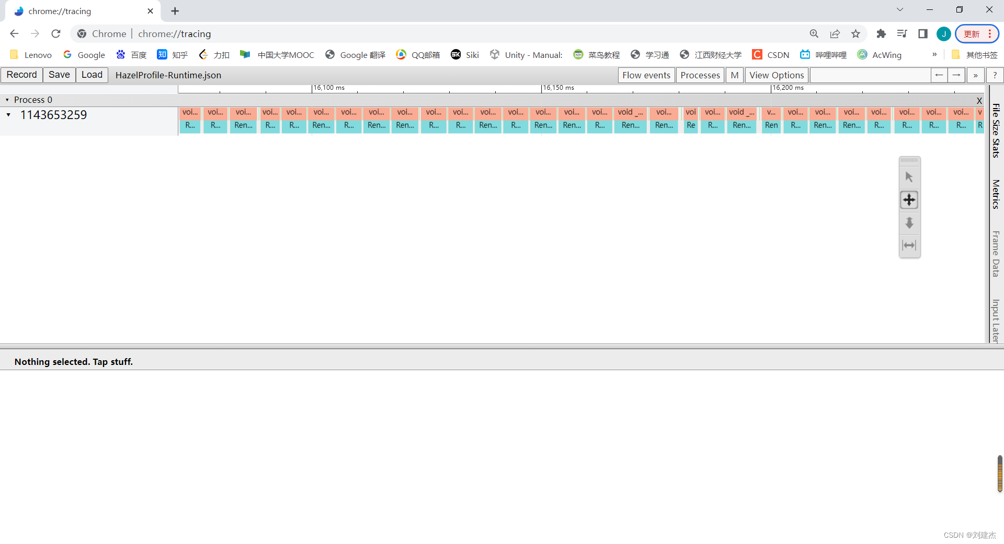Open the 其他书签 folder
Screen dimensions: 1004x544
pos(975,55)
